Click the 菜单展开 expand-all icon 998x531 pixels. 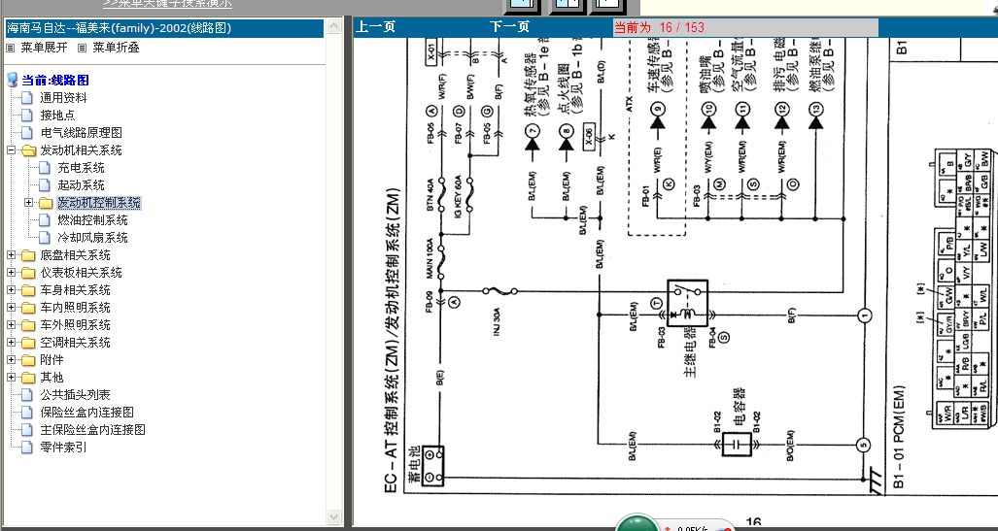point(10,48)
